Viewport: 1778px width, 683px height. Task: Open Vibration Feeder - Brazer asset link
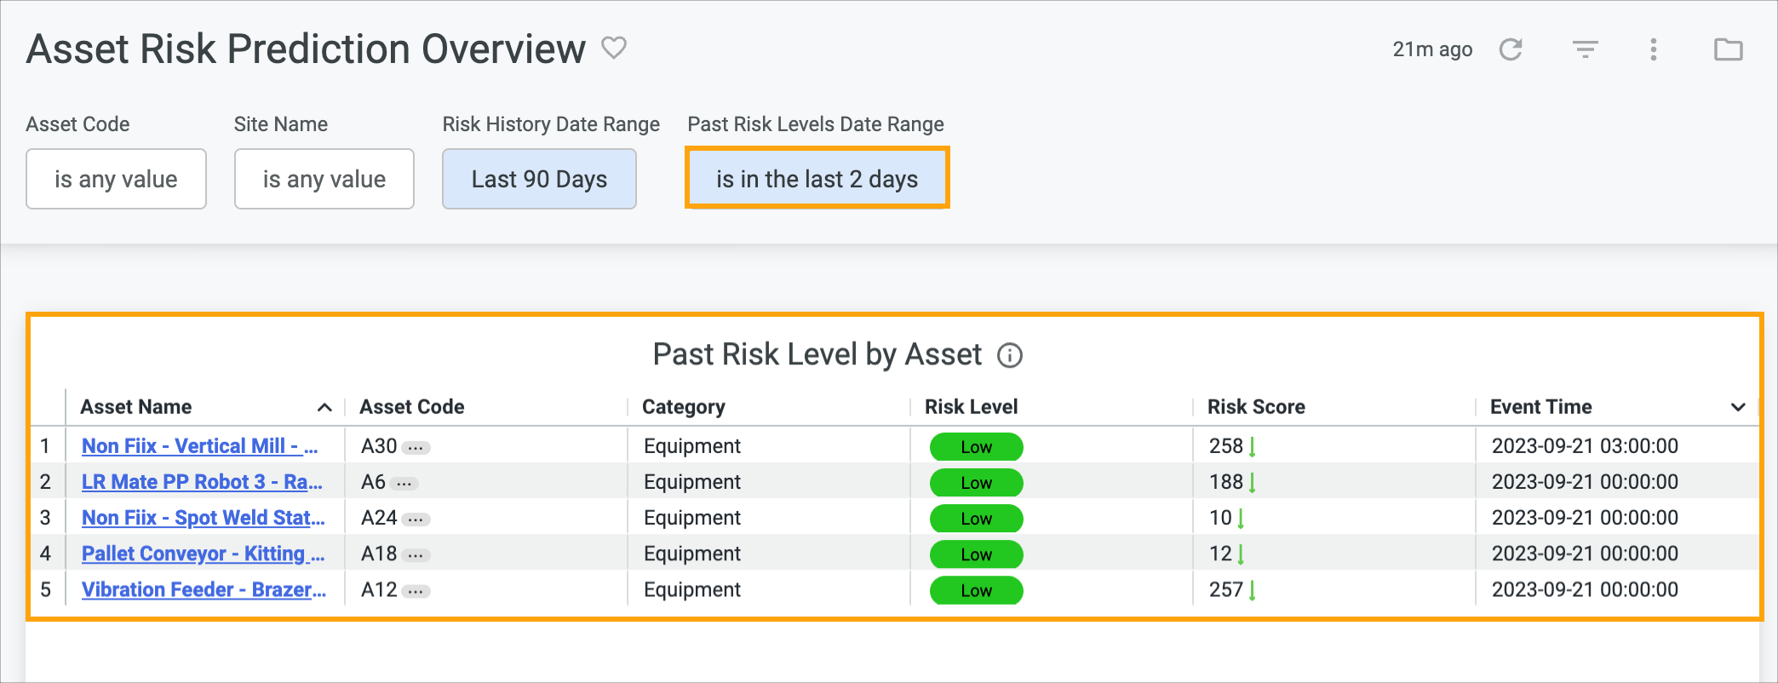pyautogui.click(x=204, y=589)
